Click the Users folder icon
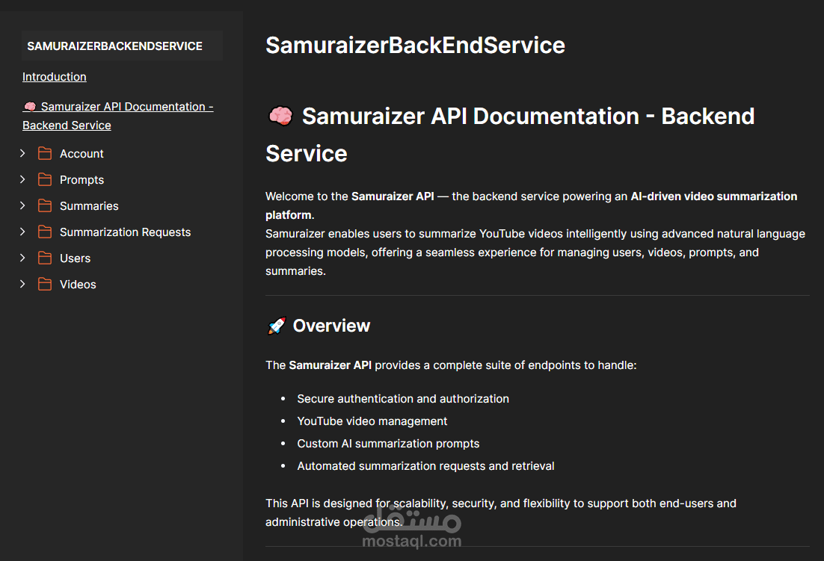This screenshot has width=824, height=561. coord(45,258)
